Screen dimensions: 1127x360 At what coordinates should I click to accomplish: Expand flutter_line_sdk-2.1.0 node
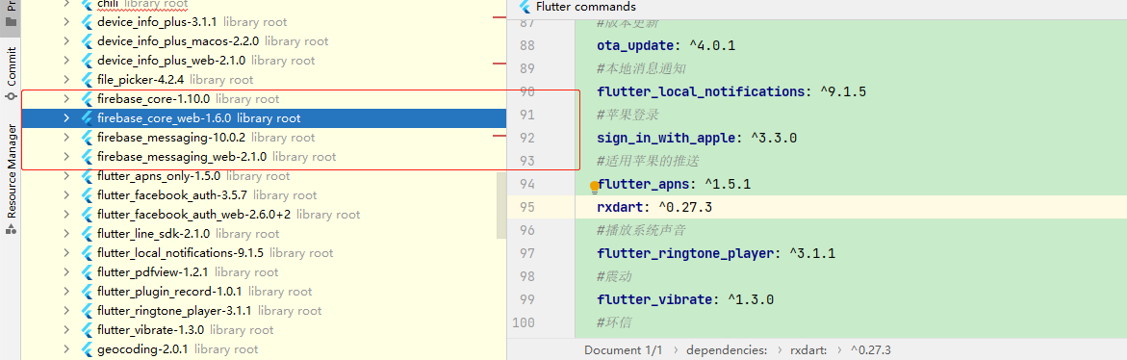(x=66, y=234)
